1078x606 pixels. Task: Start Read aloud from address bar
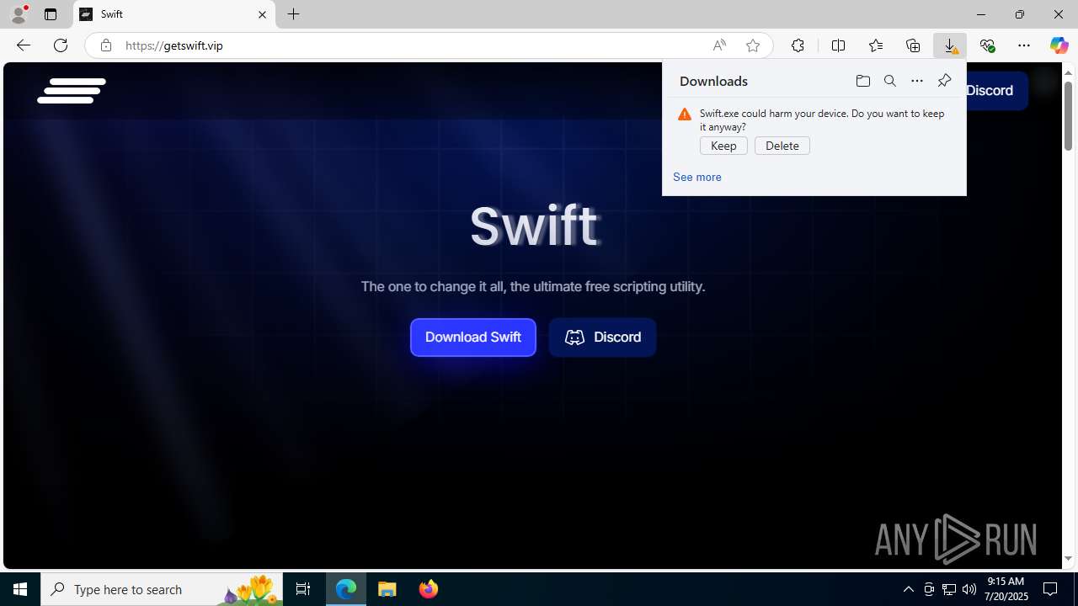[x=719, y=45]
